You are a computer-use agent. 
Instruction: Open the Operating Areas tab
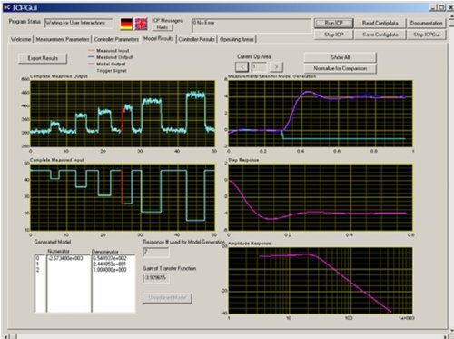pos(237,39)
